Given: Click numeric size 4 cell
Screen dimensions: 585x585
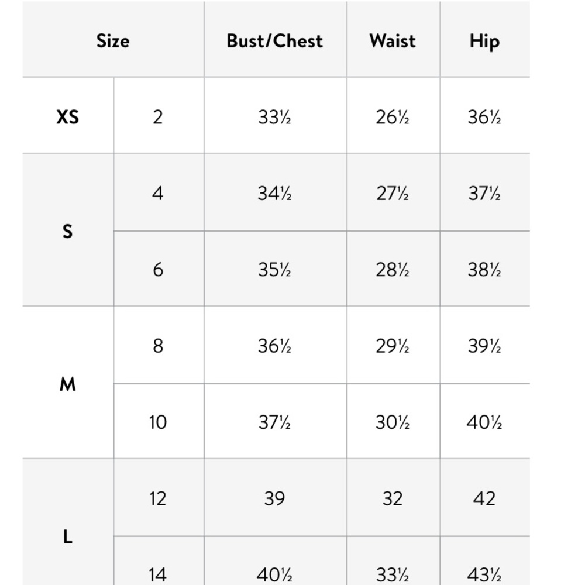Looking at the screenshot, I should pos(158,193).
